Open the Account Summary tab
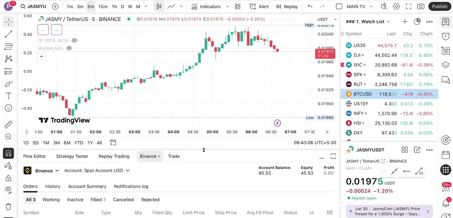 coord(87,186)
